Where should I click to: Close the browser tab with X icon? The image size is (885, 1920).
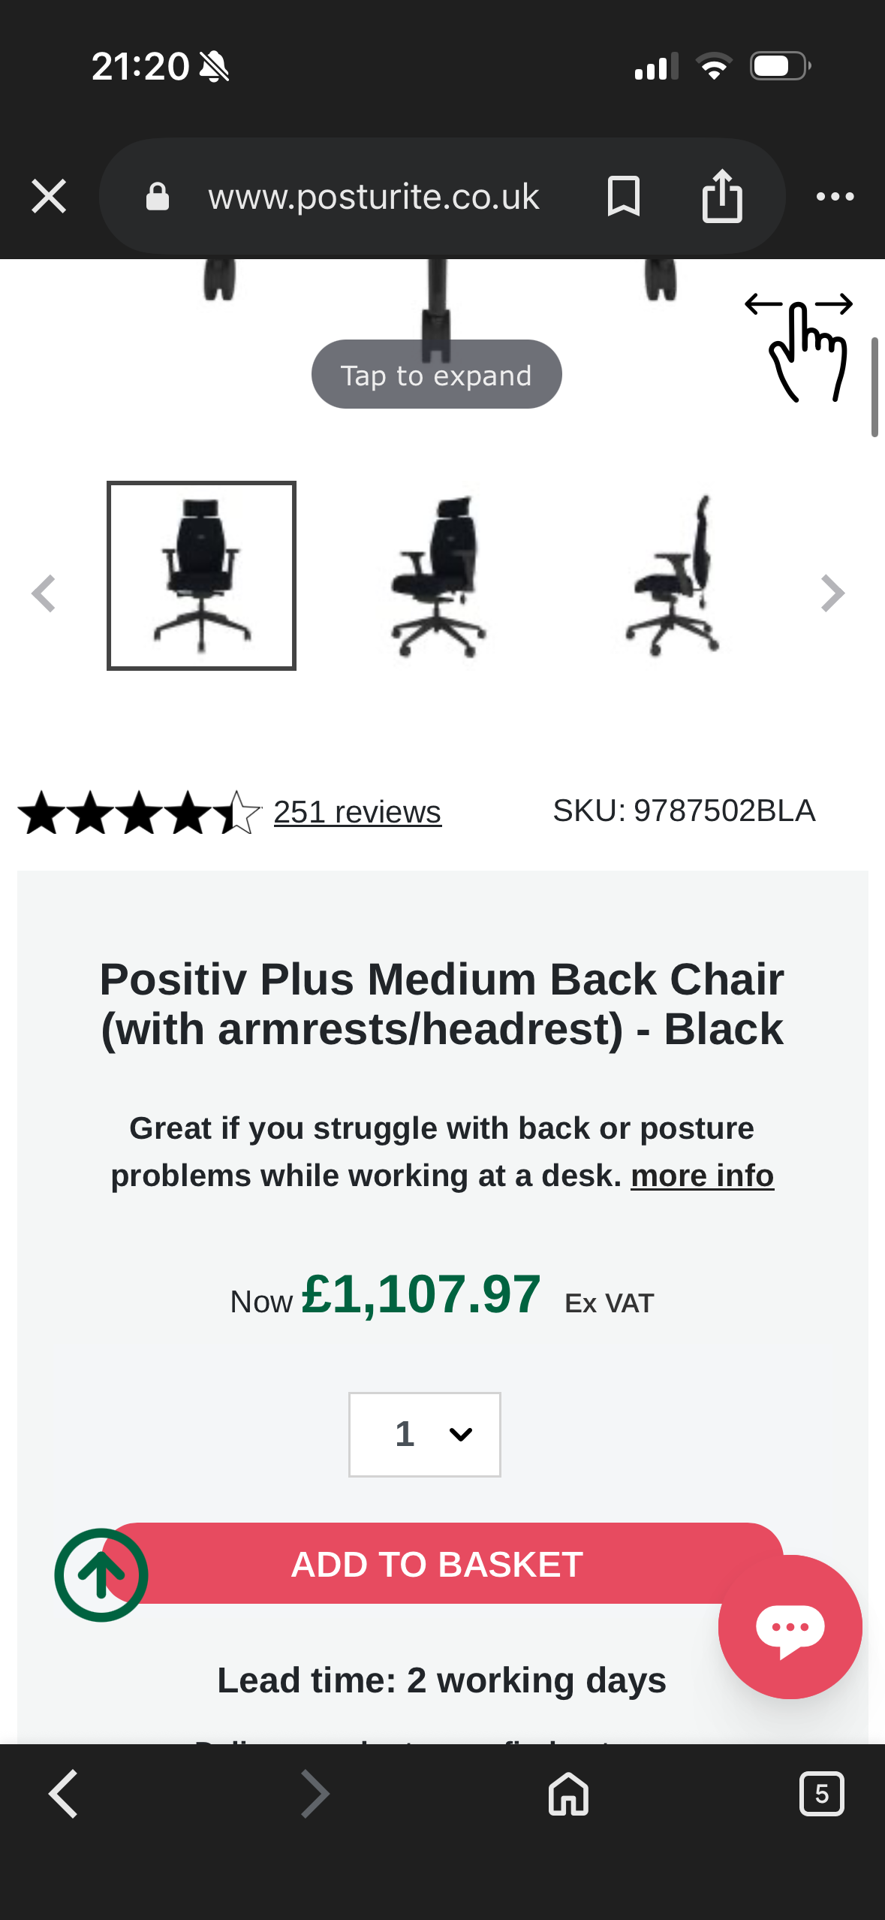point(49,197)
